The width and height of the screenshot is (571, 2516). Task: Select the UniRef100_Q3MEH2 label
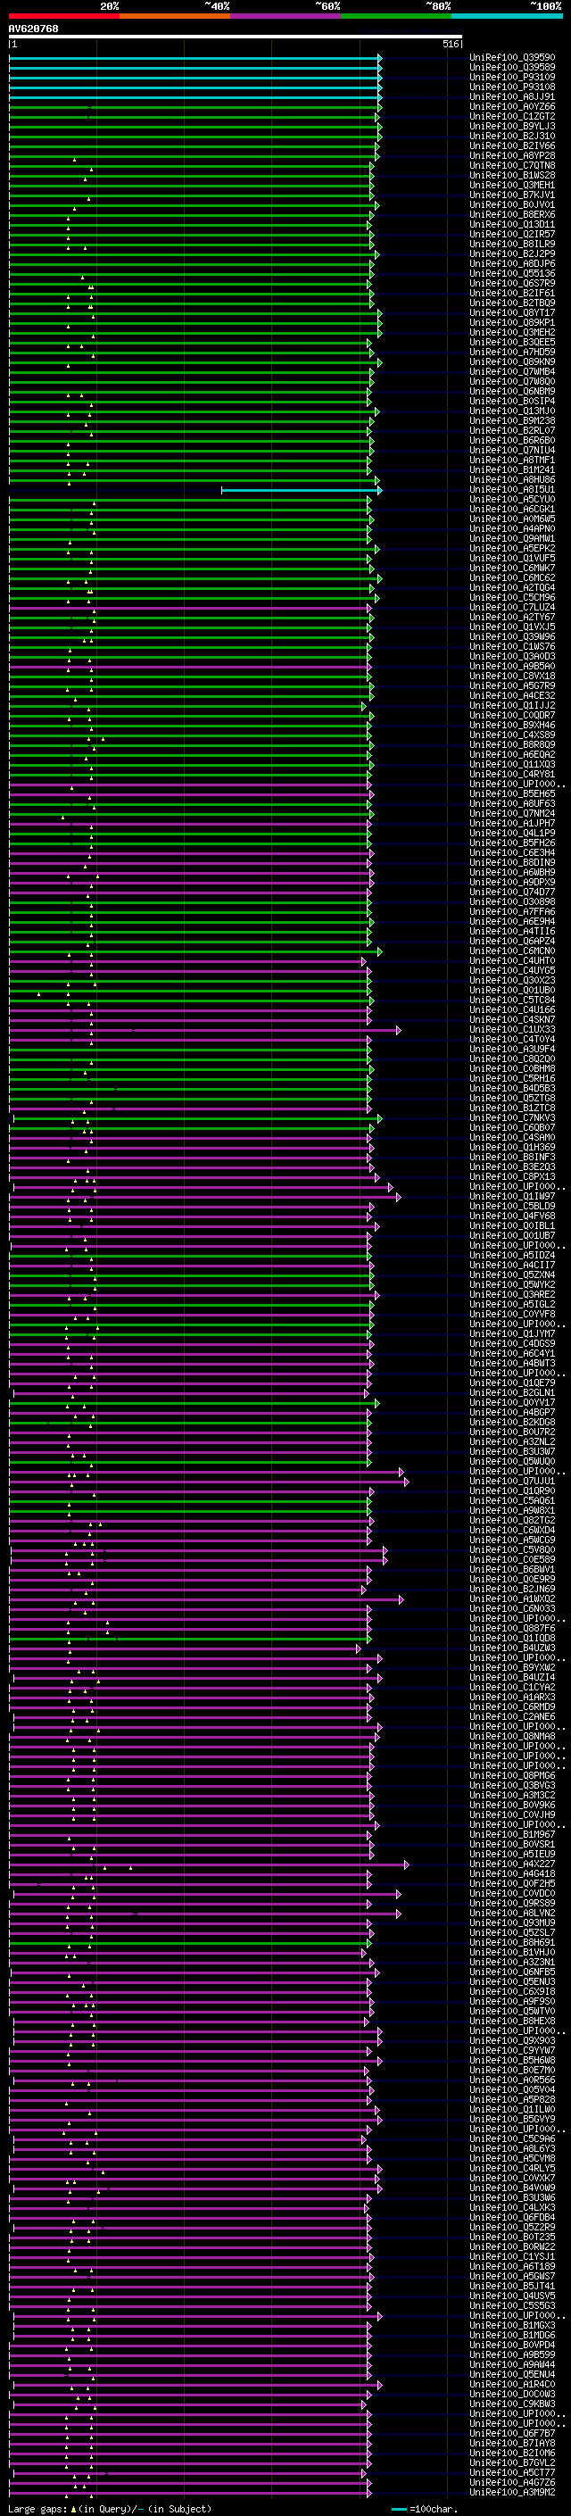coord(512,332)
